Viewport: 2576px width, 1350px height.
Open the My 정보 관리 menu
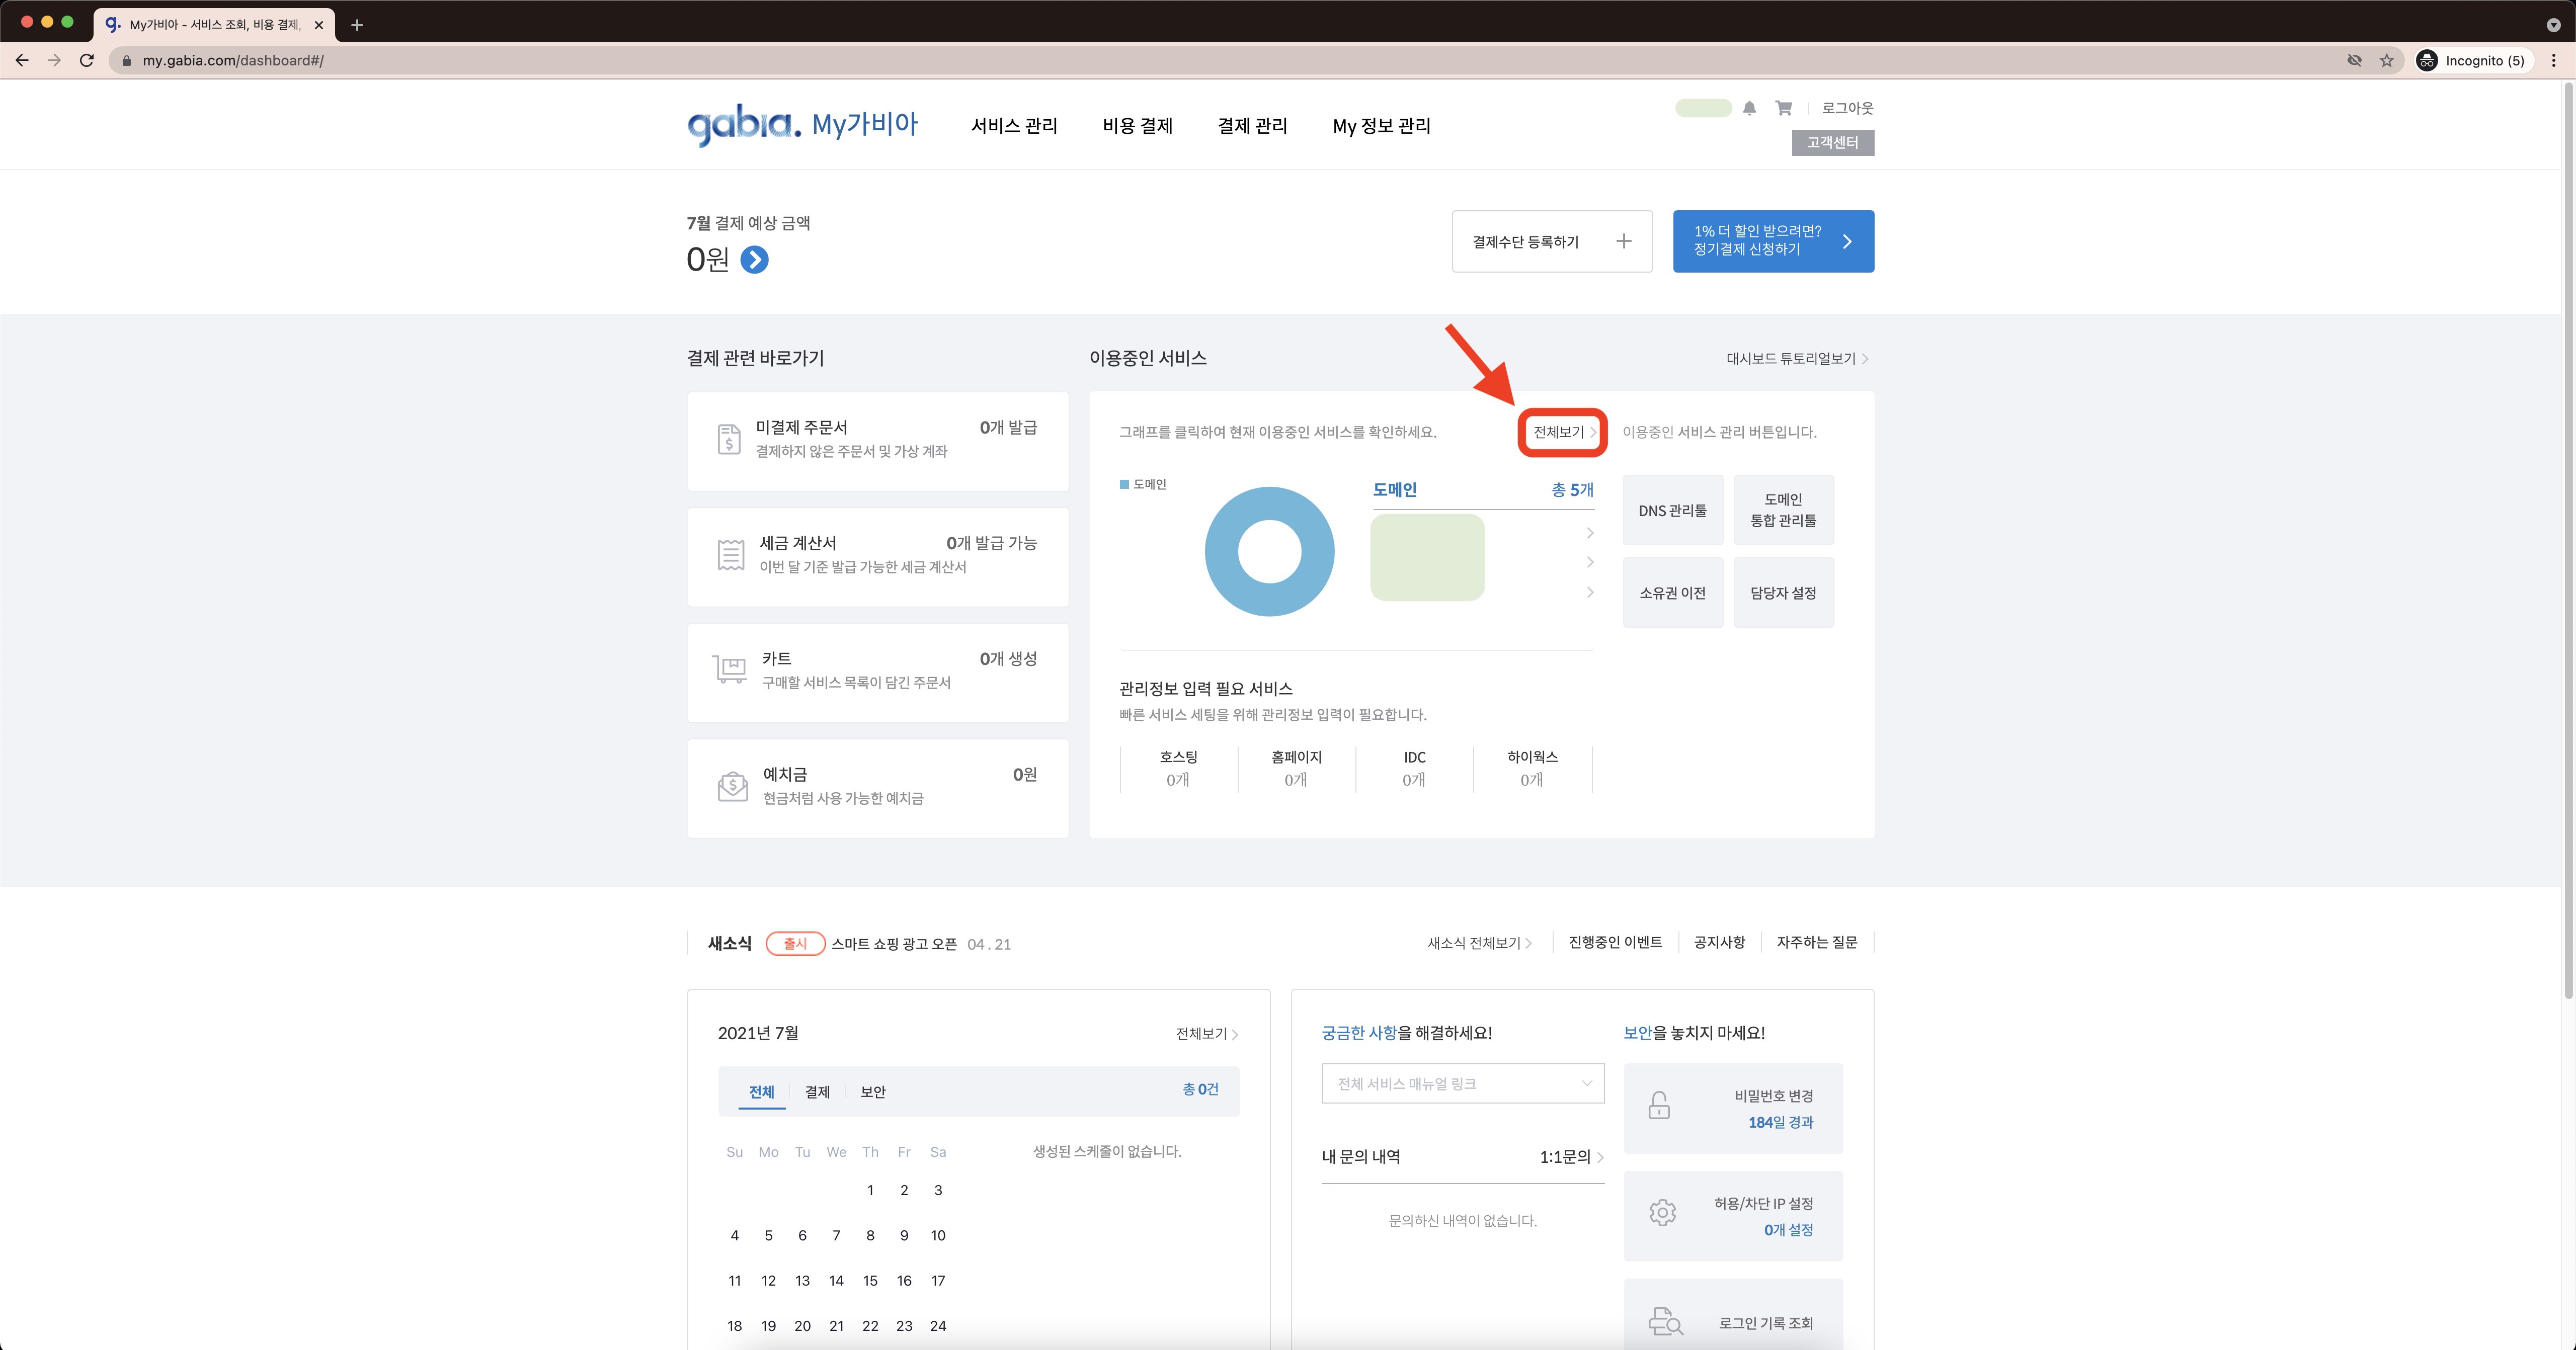pos(1381,126)
